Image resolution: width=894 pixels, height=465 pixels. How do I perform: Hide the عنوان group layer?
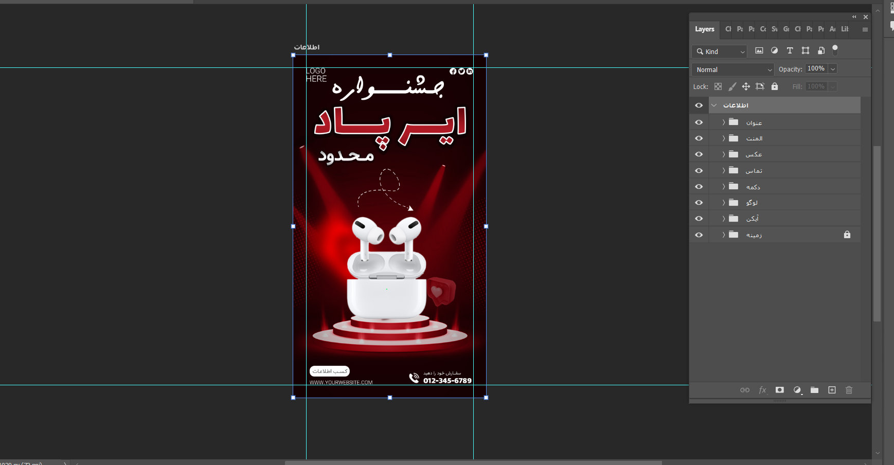point(699,122)
